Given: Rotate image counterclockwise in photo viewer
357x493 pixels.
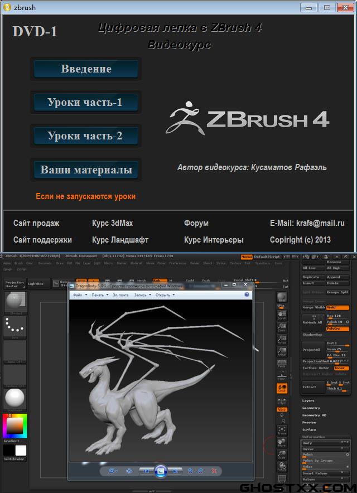Looking at the screenshot, I should pyautogui.click(x=190, y=471).
